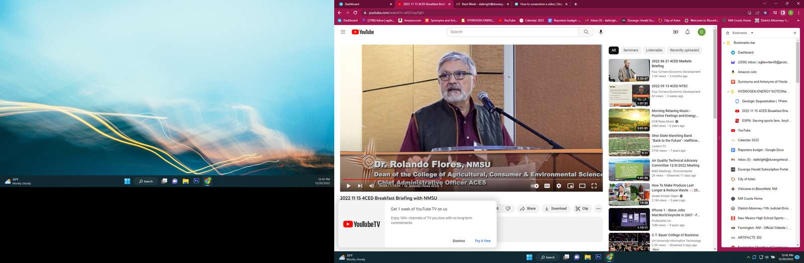Open a new Chrome tab with the plus
Viewport: 804px width, 263px height.
pos(575,4)
